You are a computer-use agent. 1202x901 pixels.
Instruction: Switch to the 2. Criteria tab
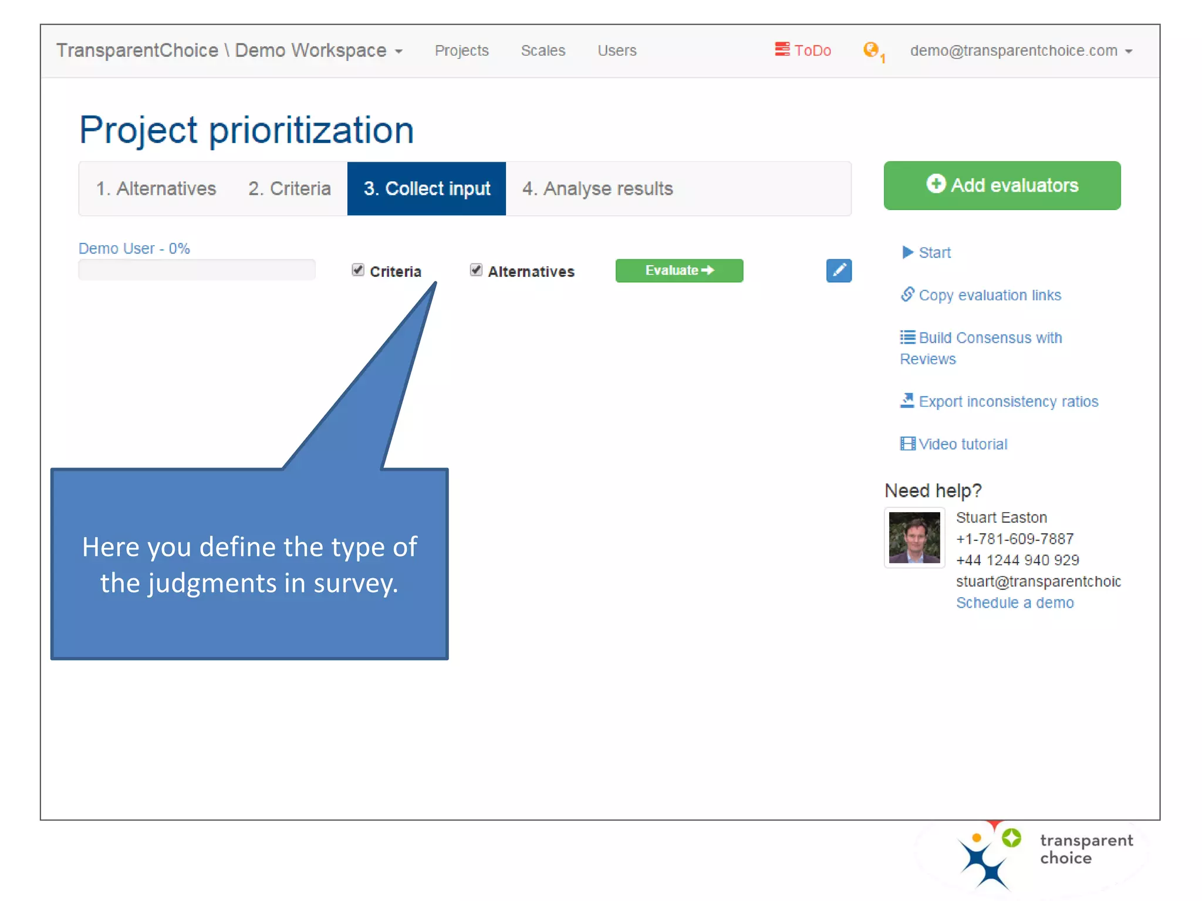[x=289, y=189]
